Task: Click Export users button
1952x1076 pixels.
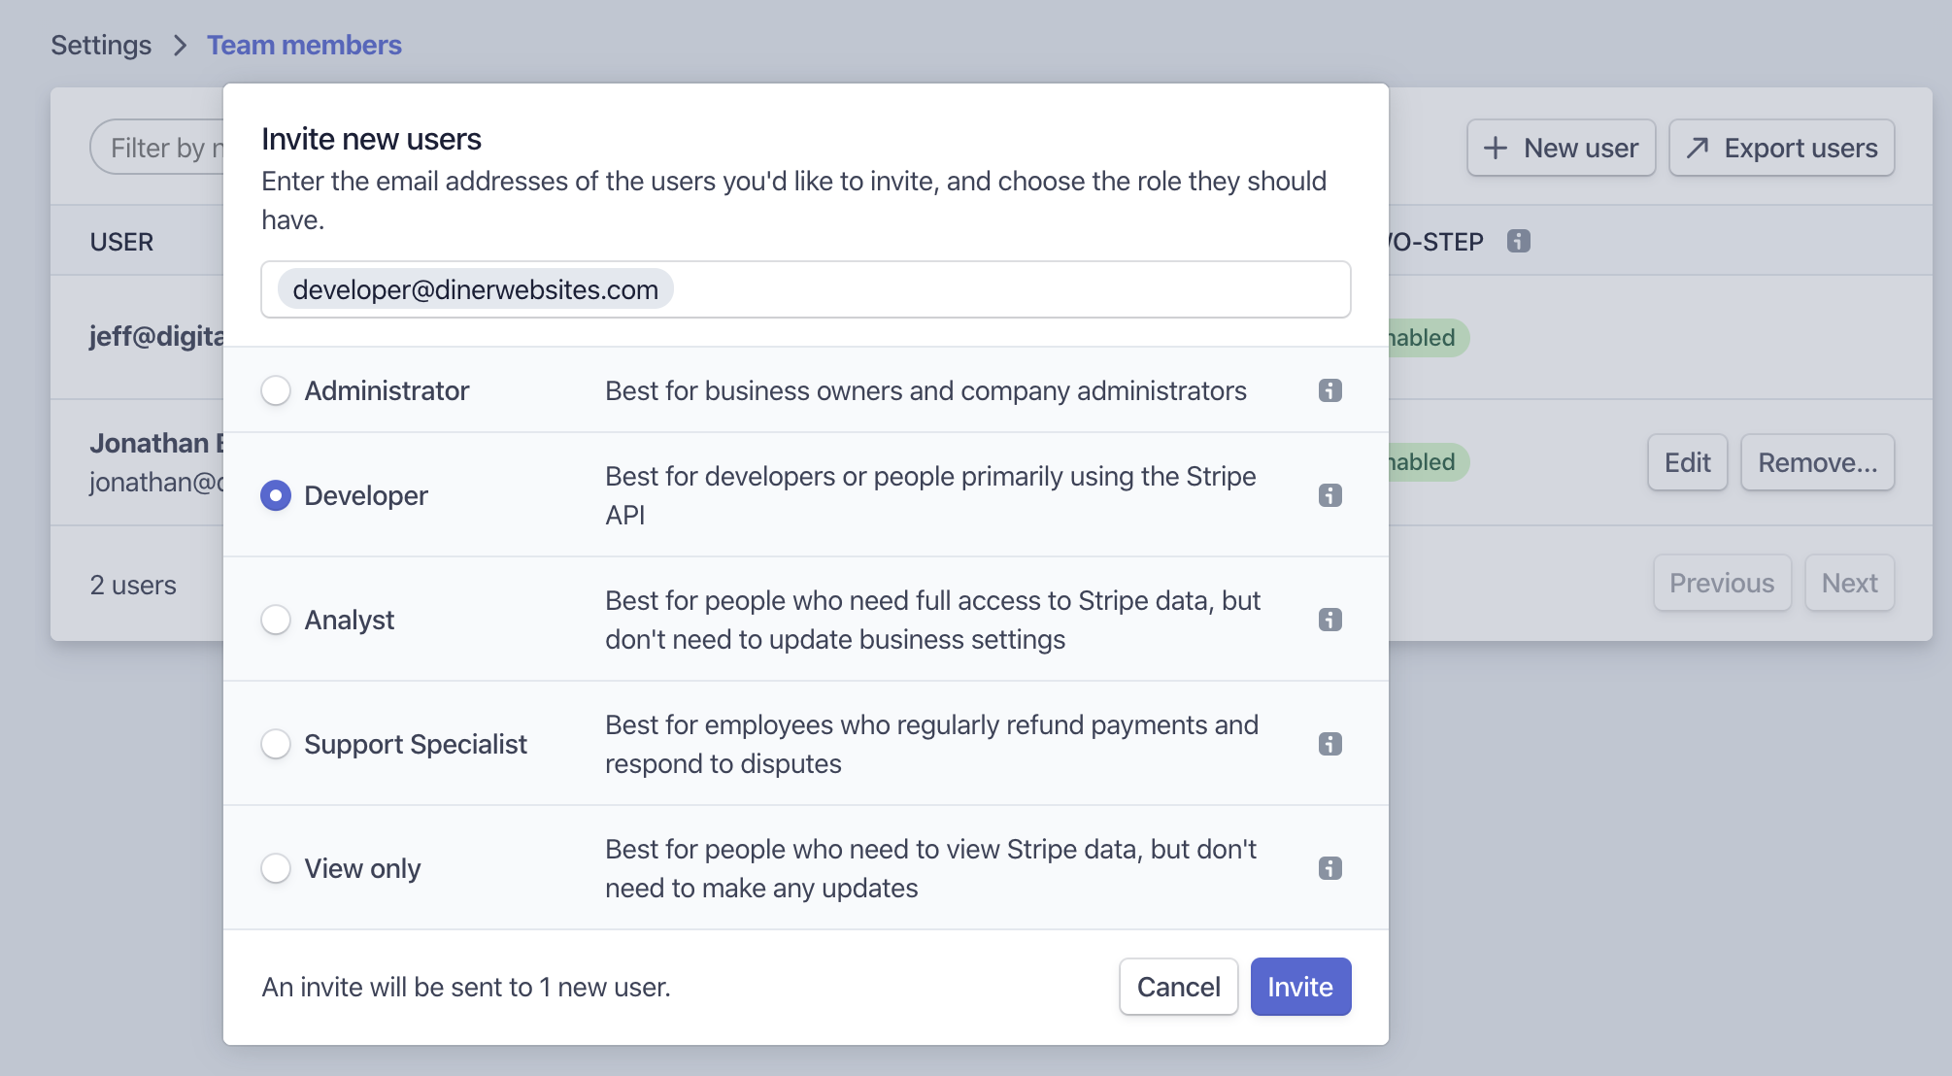Action: click(1781, 148)
